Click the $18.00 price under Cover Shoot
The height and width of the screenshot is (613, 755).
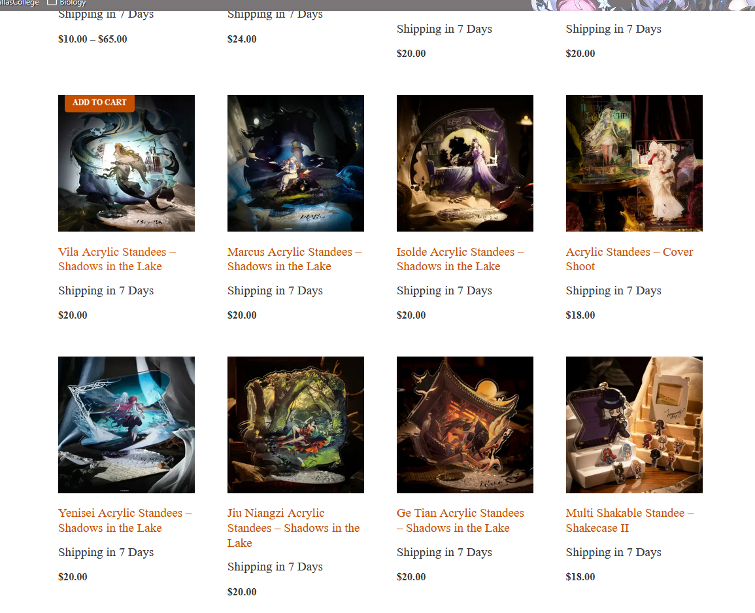pos(580,315)
